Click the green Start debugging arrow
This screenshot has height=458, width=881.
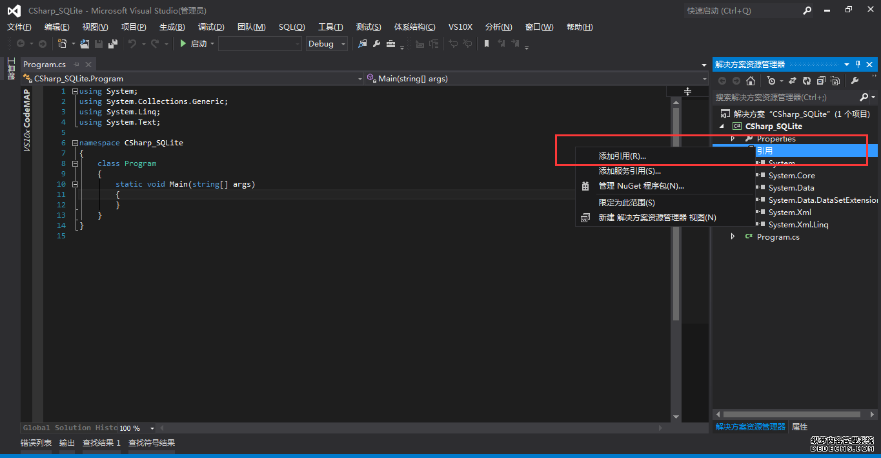point(183,44)
